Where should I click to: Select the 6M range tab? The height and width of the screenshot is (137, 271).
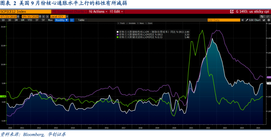(23, 20)
